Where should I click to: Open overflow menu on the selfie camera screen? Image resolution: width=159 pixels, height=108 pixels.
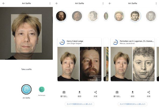[50, 3]
